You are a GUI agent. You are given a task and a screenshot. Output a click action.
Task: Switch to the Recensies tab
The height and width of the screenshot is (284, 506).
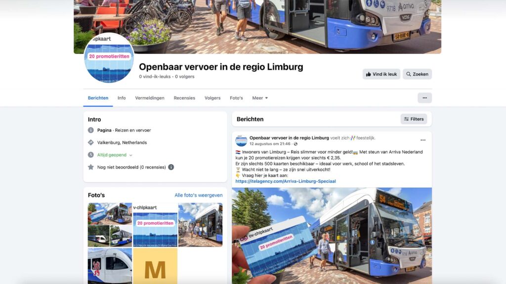pyautogui.click(x=184, y=98)
